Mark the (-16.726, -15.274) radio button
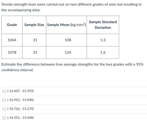This screenshot has width=147, height=123. pos(4,109)
